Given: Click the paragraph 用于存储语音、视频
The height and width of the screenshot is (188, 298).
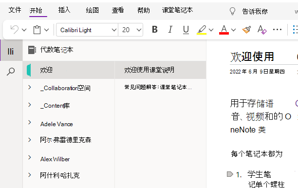Looking at the screenshot, I should (x=261, y=117).
